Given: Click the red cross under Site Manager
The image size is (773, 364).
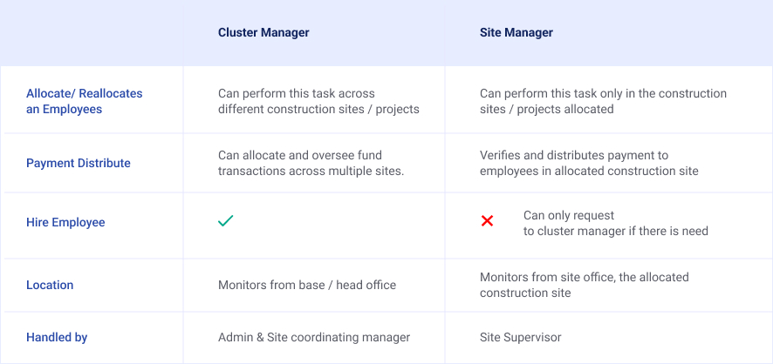Looking at the screenshot, I should (x=488, y=221).
